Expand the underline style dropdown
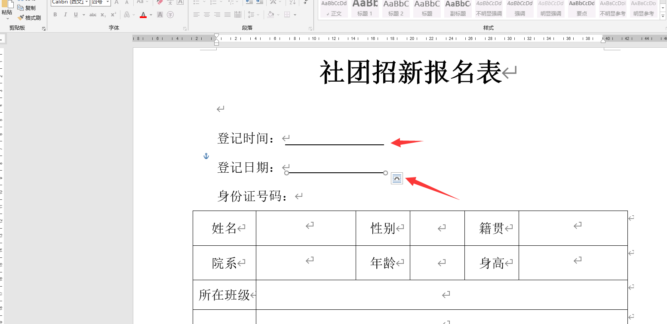The image size is (667, 324). click(x=83, y=15)
